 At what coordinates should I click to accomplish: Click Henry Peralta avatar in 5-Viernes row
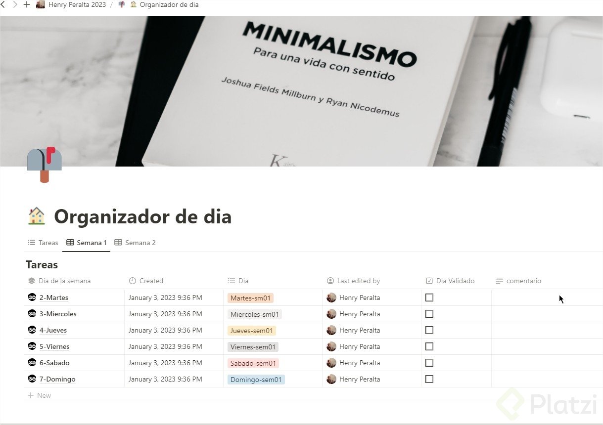point(331,346)
